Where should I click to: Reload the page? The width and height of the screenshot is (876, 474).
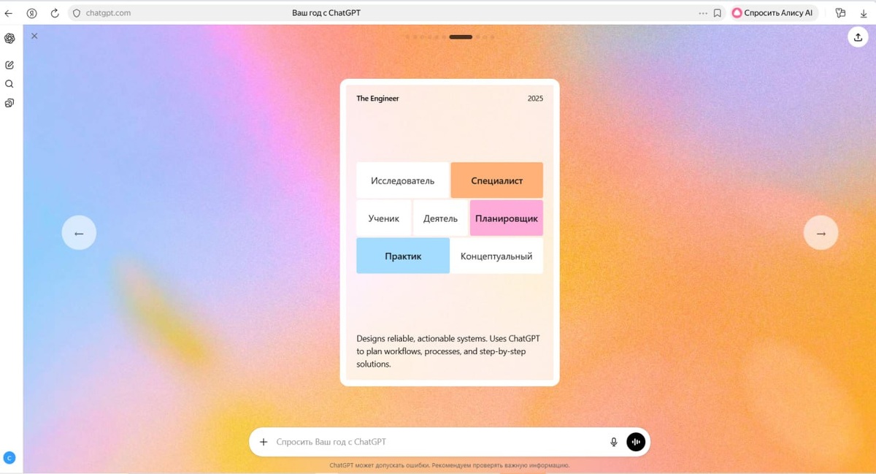click(x=55, y=13)
